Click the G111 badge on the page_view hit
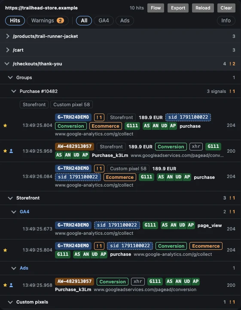The image size is (241, 310). 150,225
